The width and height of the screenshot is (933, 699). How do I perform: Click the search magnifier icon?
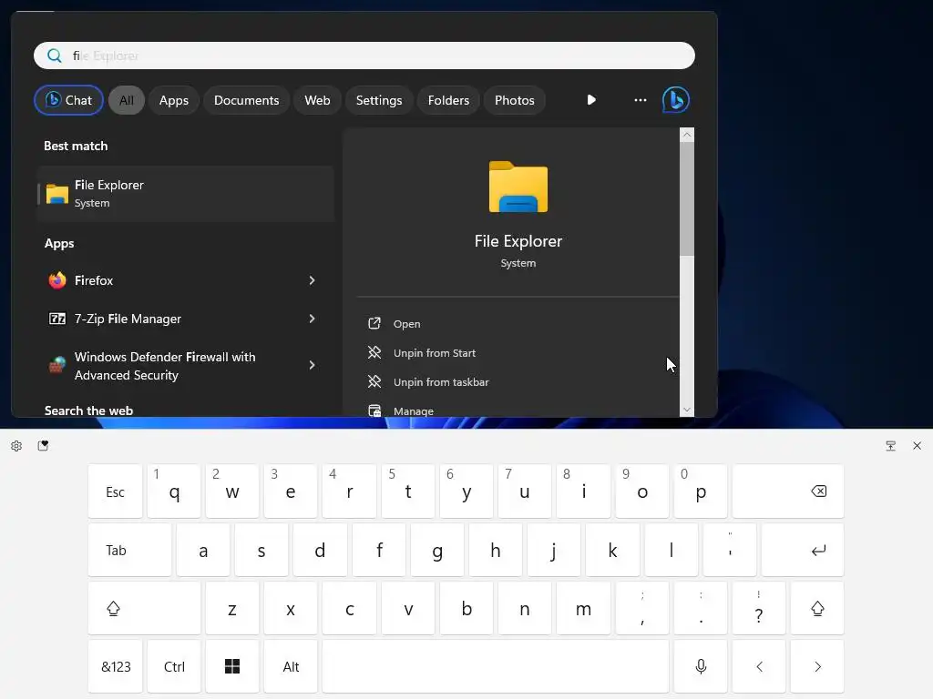click(54, 56)
